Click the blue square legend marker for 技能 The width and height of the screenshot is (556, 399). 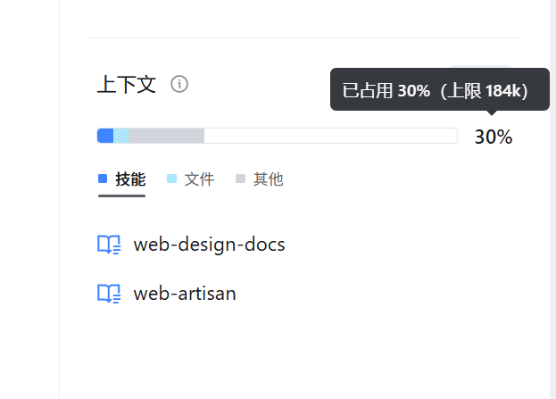click(103, 179)
